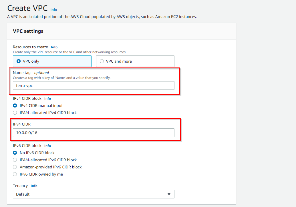Click the VPC settings heading
Viewport: 296px width, 207px height.
pyautogui.click(x=28, y=31)
